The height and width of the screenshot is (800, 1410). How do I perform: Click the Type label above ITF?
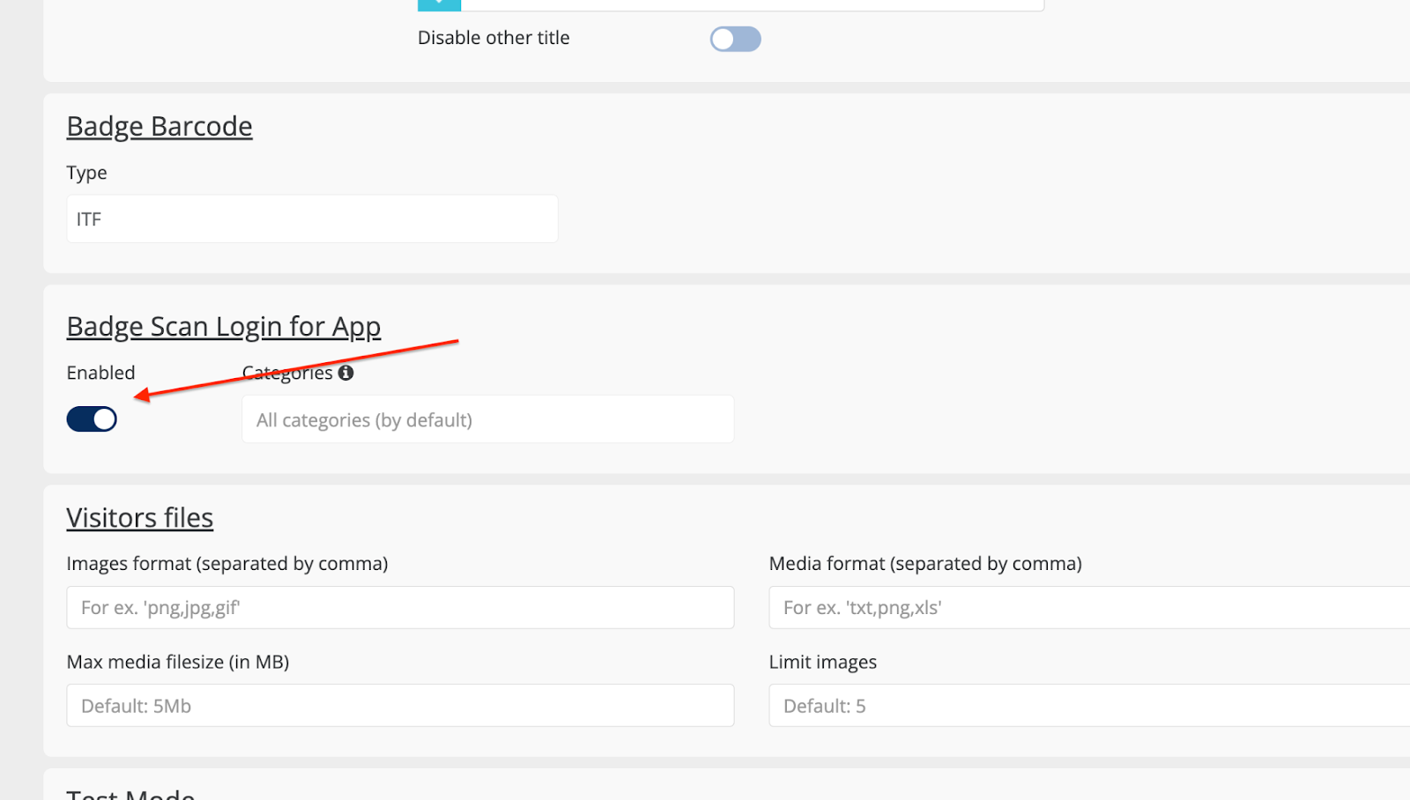(x=86, y=173)
